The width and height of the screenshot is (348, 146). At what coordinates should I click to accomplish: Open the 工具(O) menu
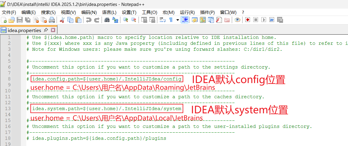click(x=149, y=12)
